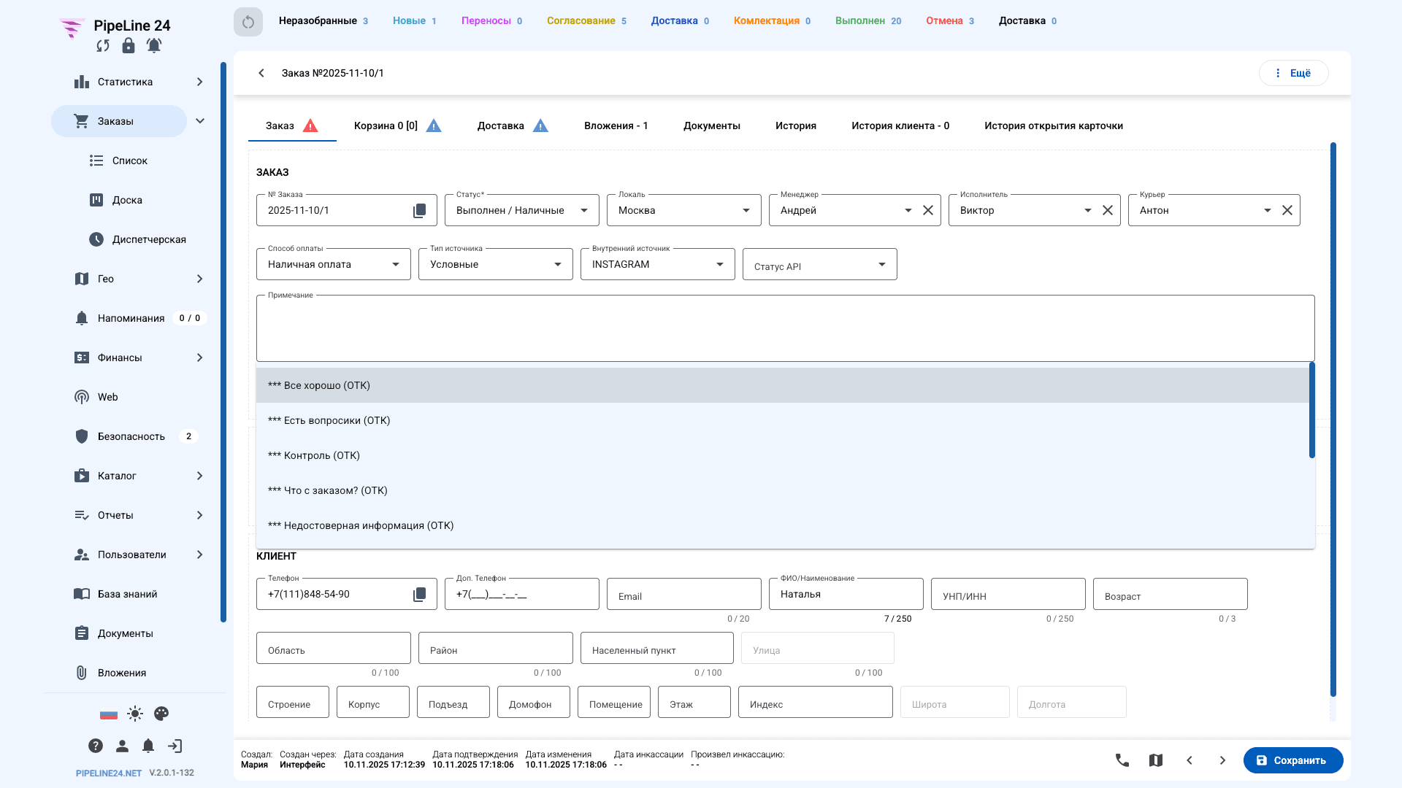Select '*** Все хорошо (ОТК)' suggestion

click(782, 385)
